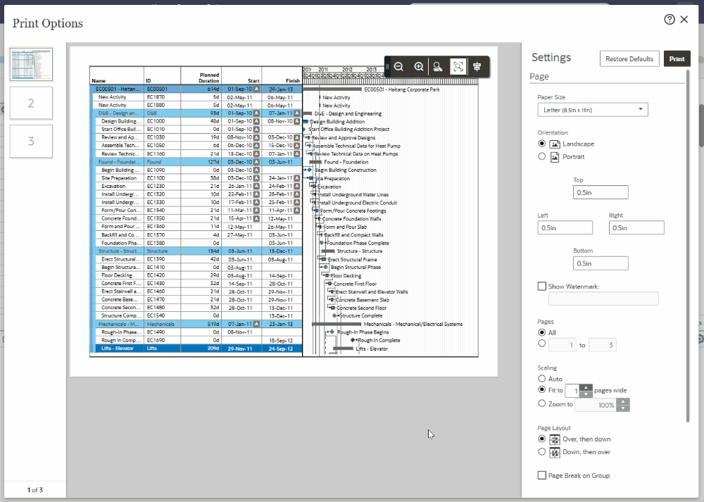Click the 'Planned Duration' column header
This screenshot has height=502, width=704.
tap(209, 78)
